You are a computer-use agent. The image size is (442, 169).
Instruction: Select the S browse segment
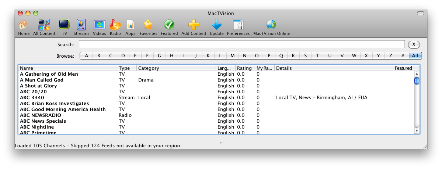(305, 56)
